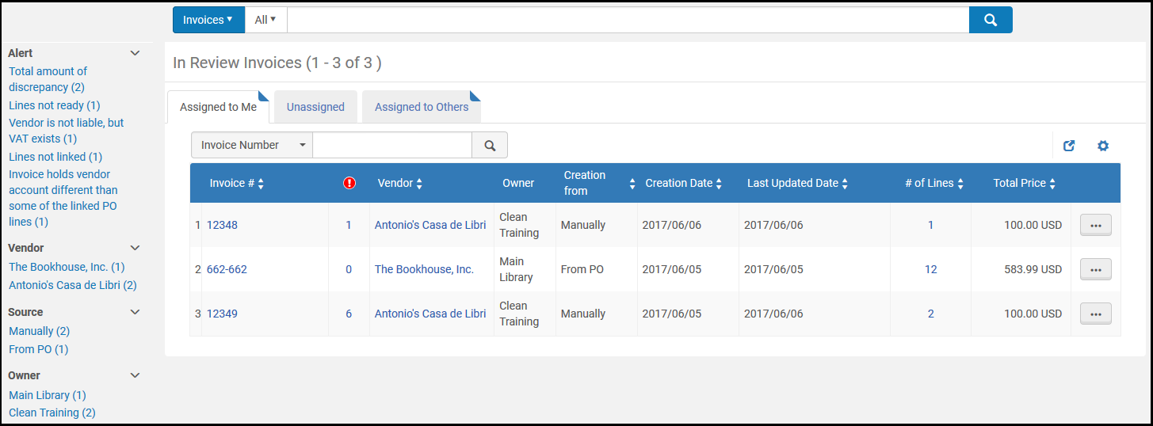
Task: Switch to the Assigned to Others tab
Action: (421, 107)
